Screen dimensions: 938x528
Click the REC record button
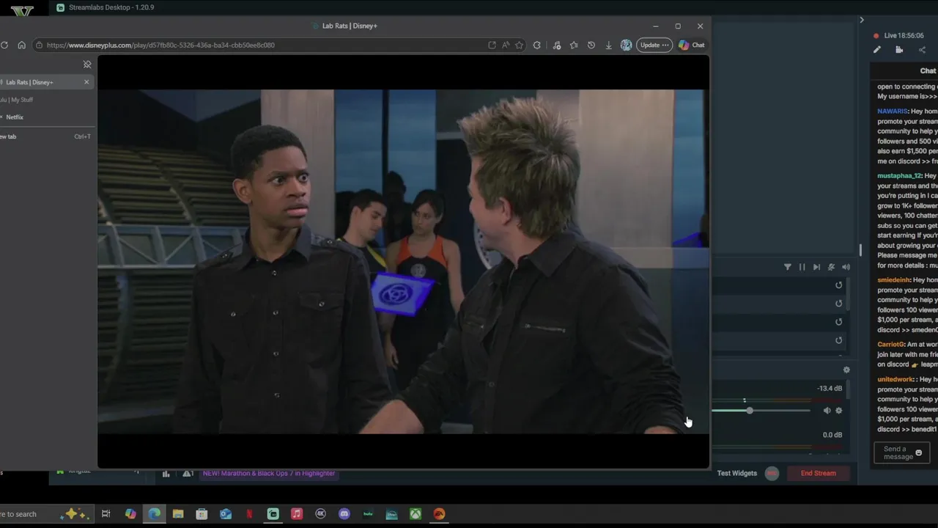click(x=772, y=474)
